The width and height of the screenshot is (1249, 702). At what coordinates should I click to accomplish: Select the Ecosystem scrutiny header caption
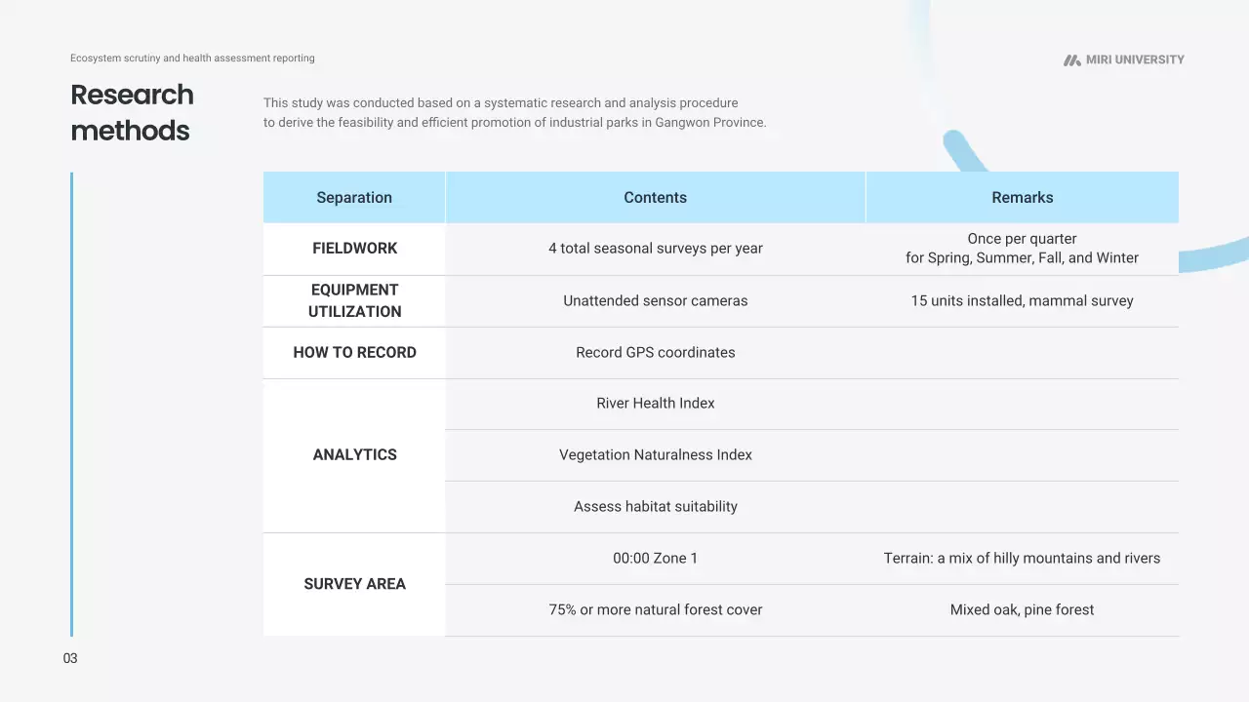coord(192,58)
